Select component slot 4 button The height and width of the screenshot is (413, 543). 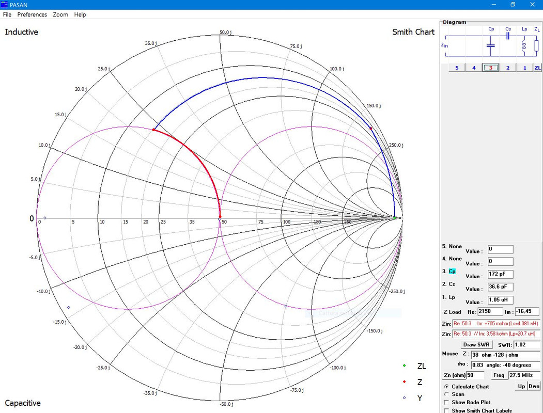tap(474, 68)
